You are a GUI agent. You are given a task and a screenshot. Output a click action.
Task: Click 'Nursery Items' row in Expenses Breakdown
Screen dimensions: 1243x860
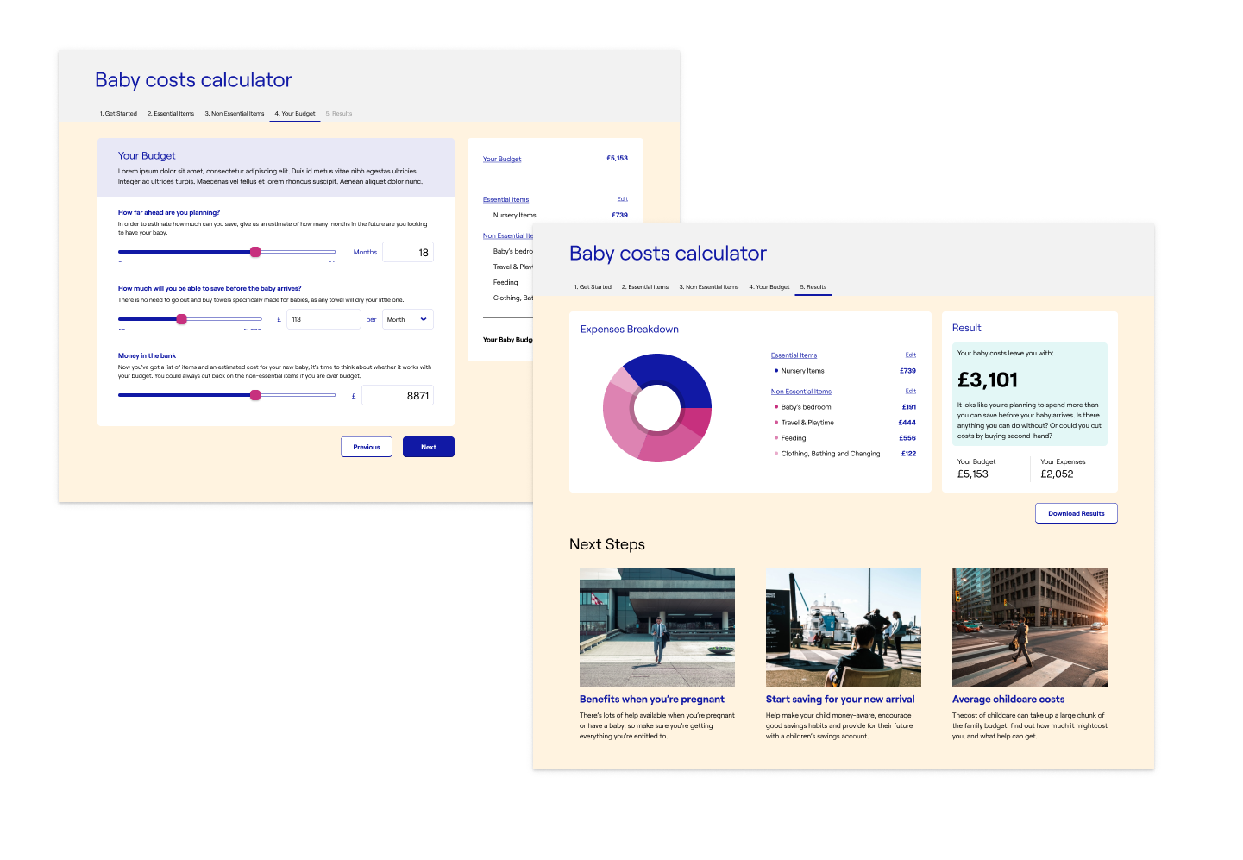(845, 371)
